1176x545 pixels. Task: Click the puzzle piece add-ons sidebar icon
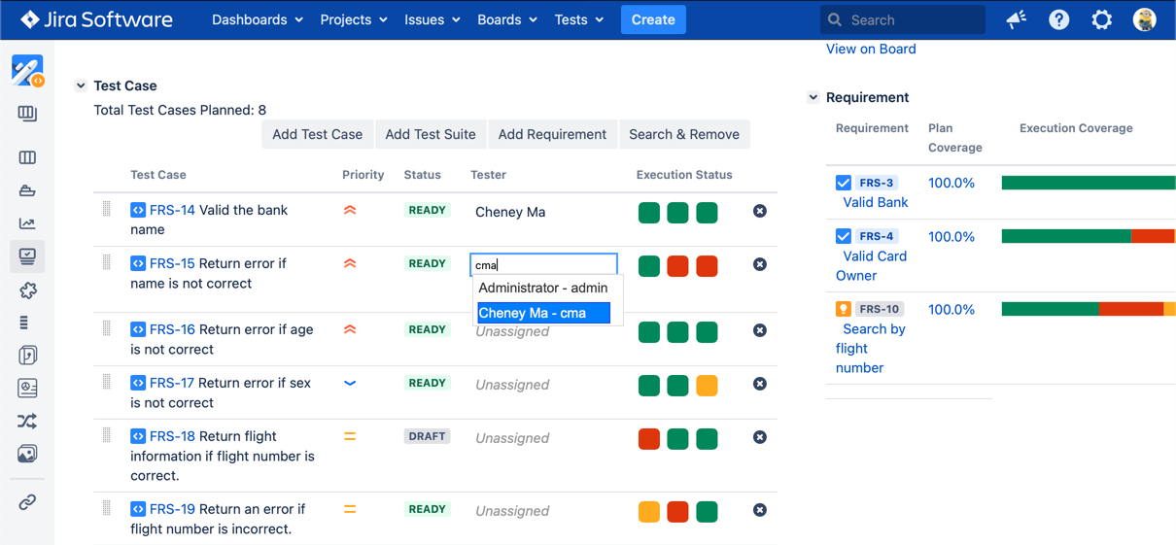[x=27, y=290]
